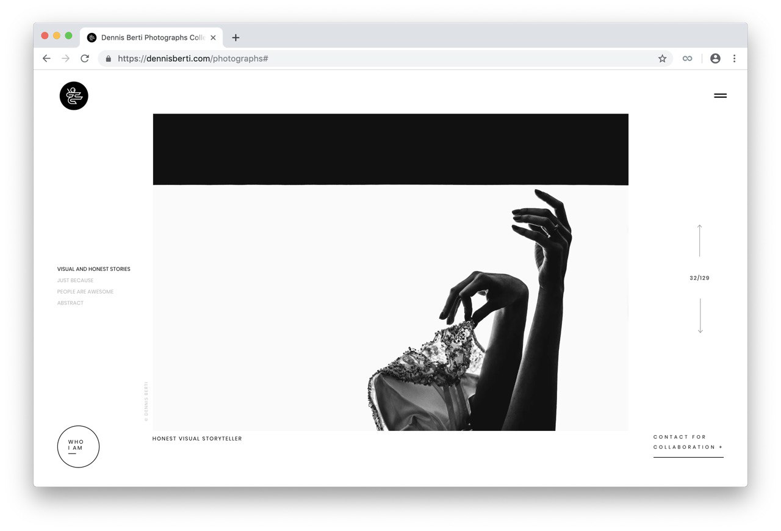Click the 32/129 photo counter
781x531 pixels.
point(700,278)
